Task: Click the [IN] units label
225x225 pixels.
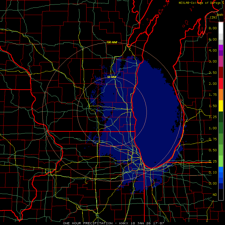Action: tap(213, 17)
